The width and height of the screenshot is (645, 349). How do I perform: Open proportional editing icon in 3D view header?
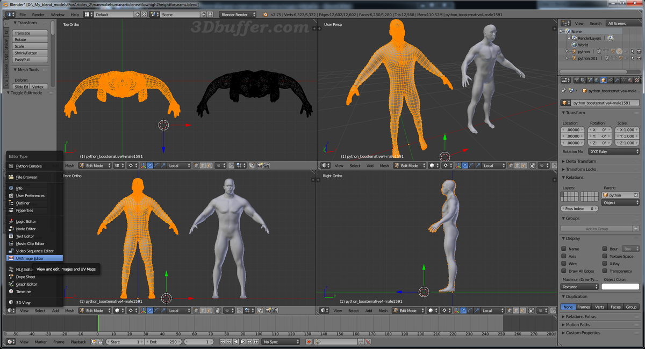coord(218,166)
